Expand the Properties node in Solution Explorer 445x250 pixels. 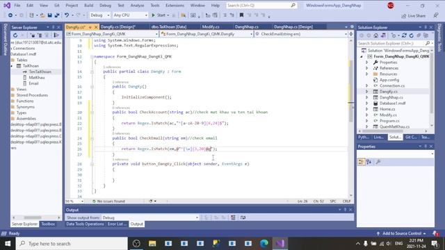tap(366, 62)
